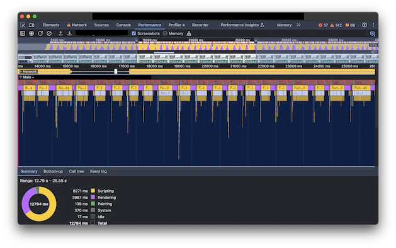
Task: Click the reload and record profile icon
Action: click(x=40, y=33)
